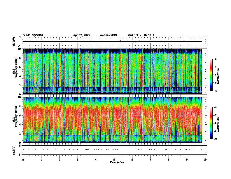Click the time axis tick label "8"
Image resolution: width=231 pixels, height=179 pixels.
click(x=169, y=160)
